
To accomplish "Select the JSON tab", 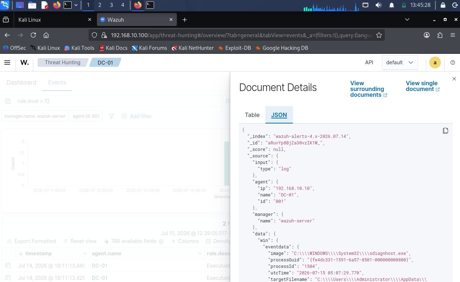I will [279, 115].
